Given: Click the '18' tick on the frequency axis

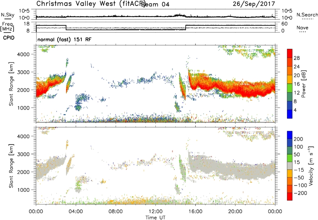Looking at the screenshot, I should pos(27,24).
